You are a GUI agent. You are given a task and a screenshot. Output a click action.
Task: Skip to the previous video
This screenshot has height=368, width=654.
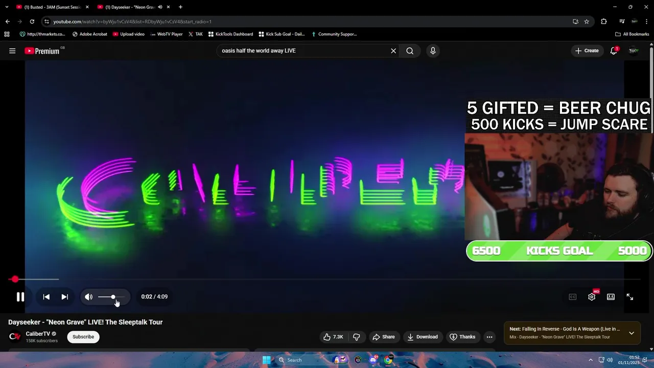click(46, 297)
